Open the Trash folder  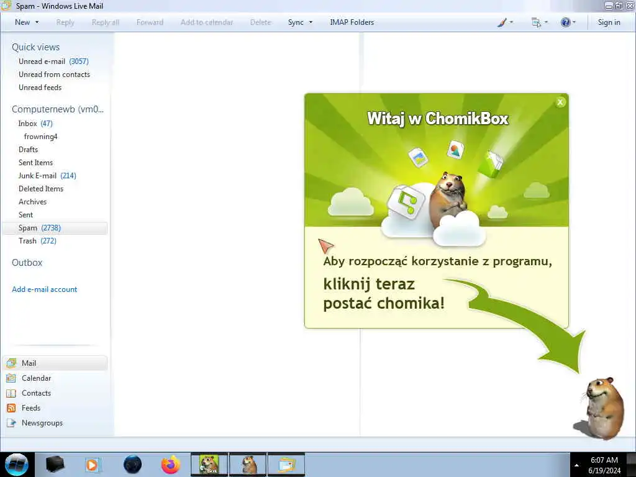point(37,241)
